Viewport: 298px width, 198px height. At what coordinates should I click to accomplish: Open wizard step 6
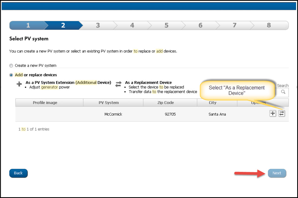pos(200,25)
